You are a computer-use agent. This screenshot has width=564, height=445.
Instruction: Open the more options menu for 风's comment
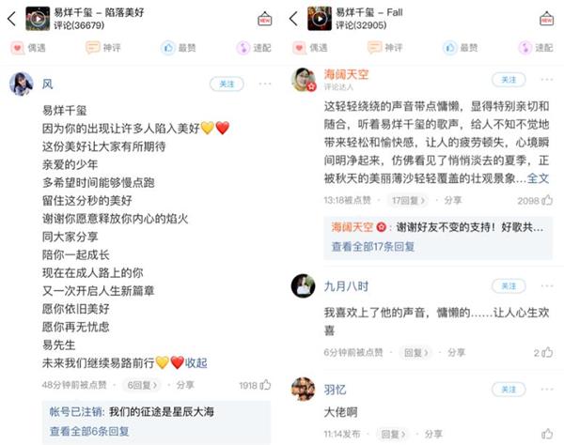[x=265, y=84]
